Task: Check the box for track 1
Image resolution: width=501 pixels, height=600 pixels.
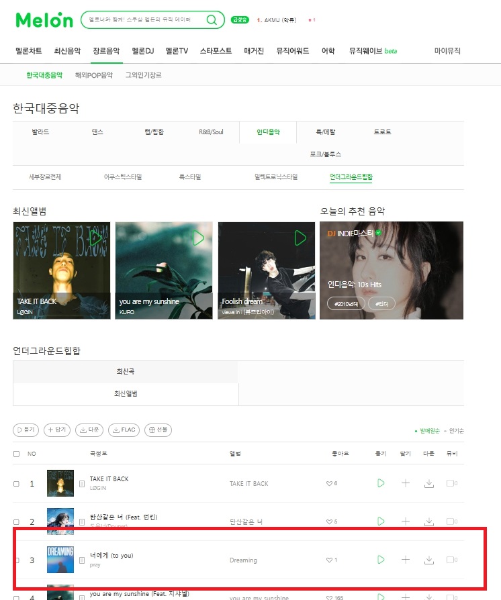Action: (x=17, y=484)
